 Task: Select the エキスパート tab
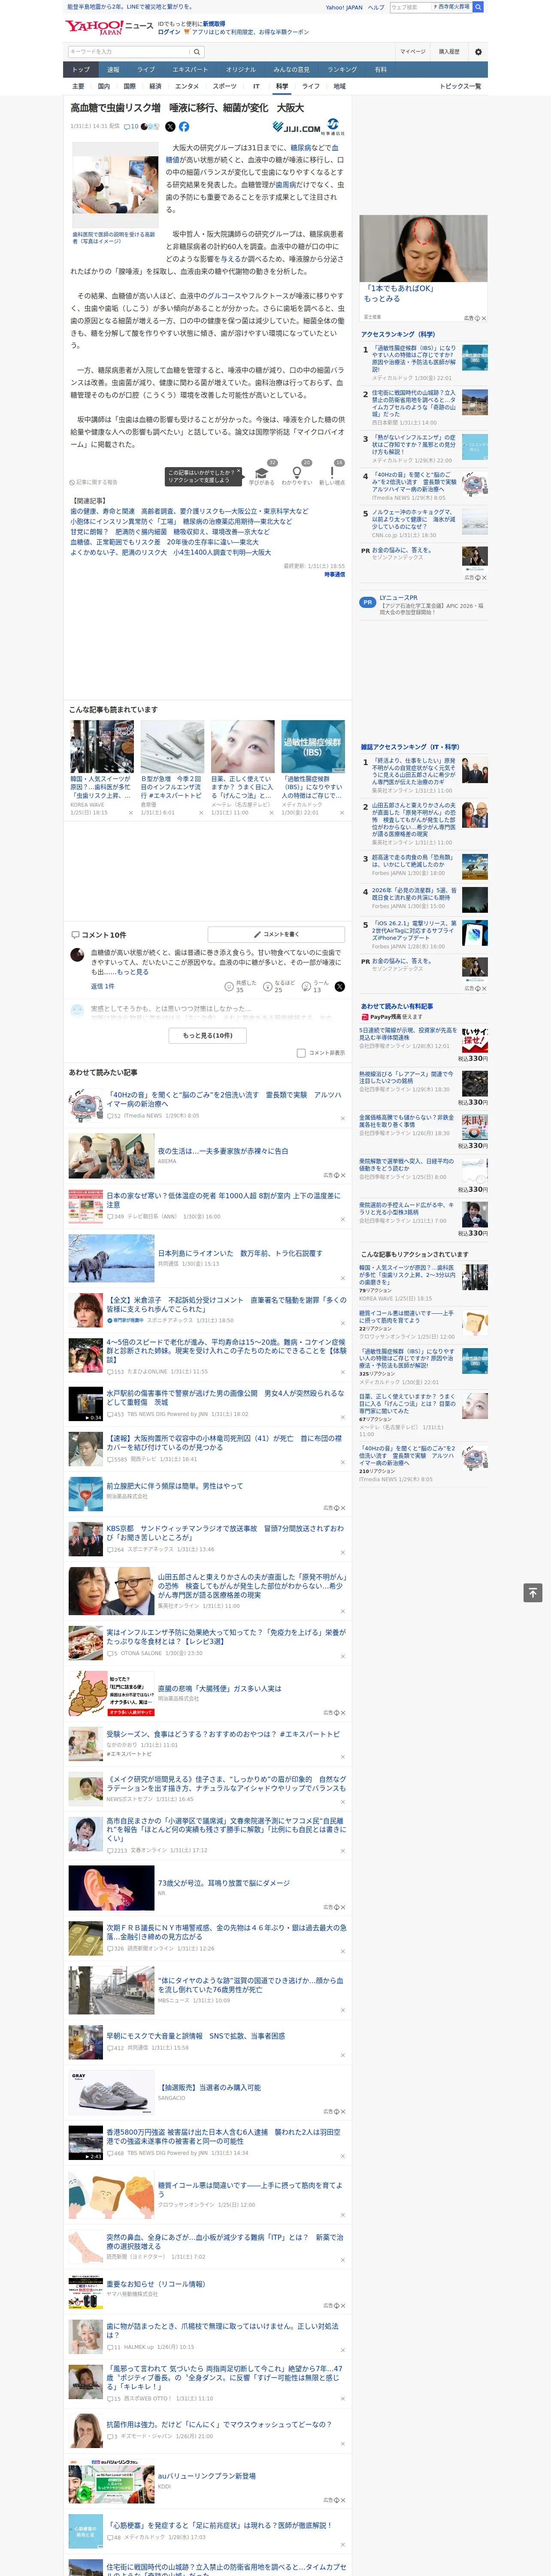190,69
